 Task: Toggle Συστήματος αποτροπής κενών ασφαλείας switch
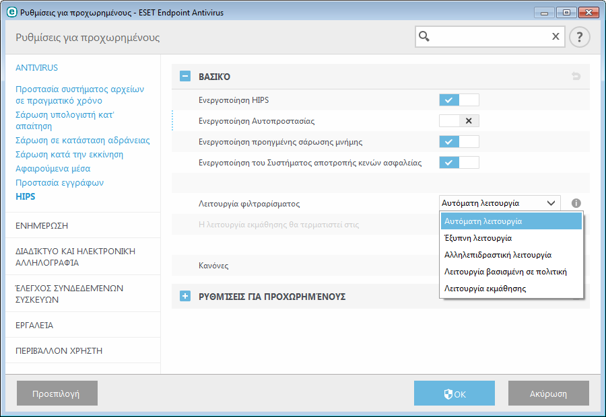459,163
